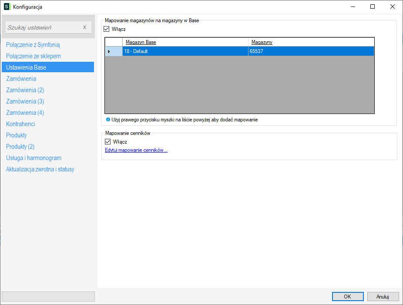The height and width of the screenshot is (305, 403).
Task: Open Produkty (2) settings
Action: tap(20, 147)
